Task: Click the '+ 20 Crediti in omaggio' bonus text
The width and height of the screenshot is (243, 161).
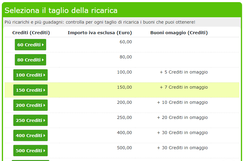Action: [x=182, y=117]
